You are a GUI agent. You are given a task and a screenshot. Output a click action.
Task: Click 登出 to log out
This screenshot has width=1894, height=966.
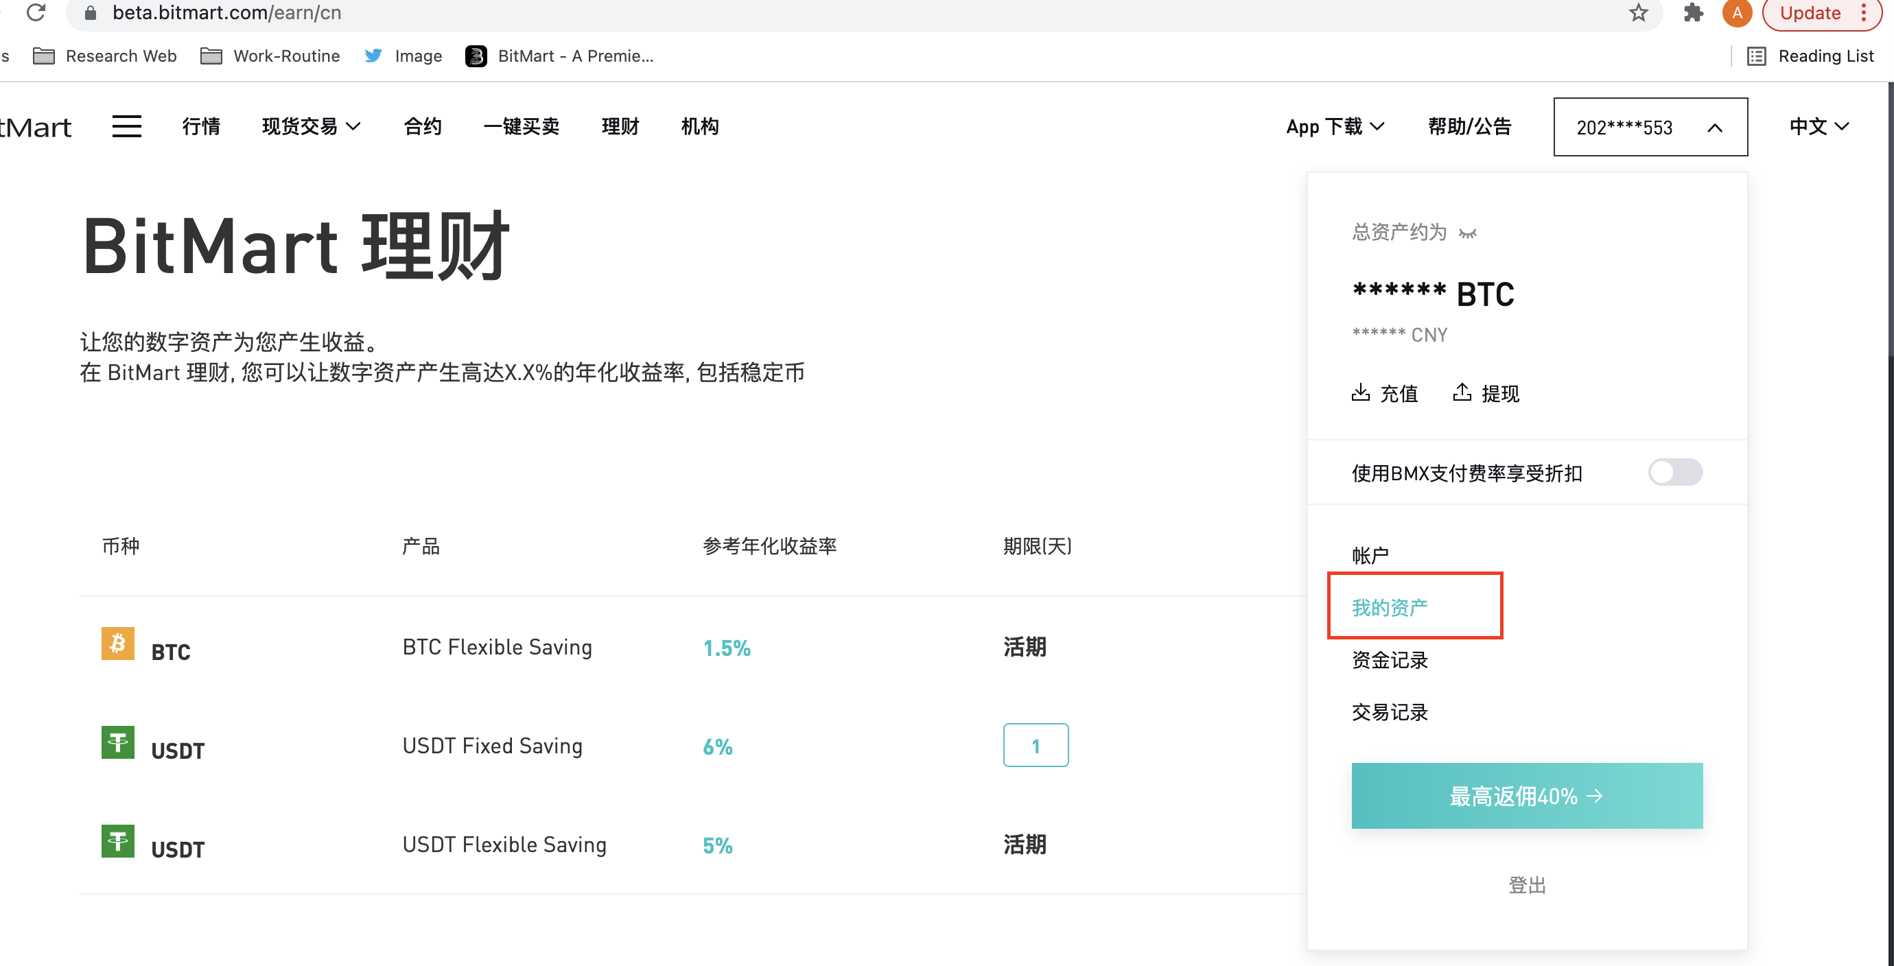(1527, 884)
